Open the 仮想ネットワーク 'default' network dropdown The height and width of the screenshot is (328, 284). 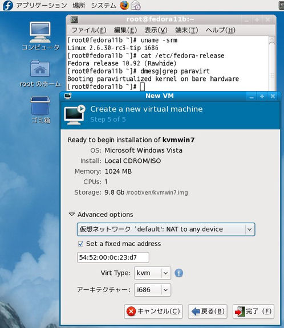point(166,229)
